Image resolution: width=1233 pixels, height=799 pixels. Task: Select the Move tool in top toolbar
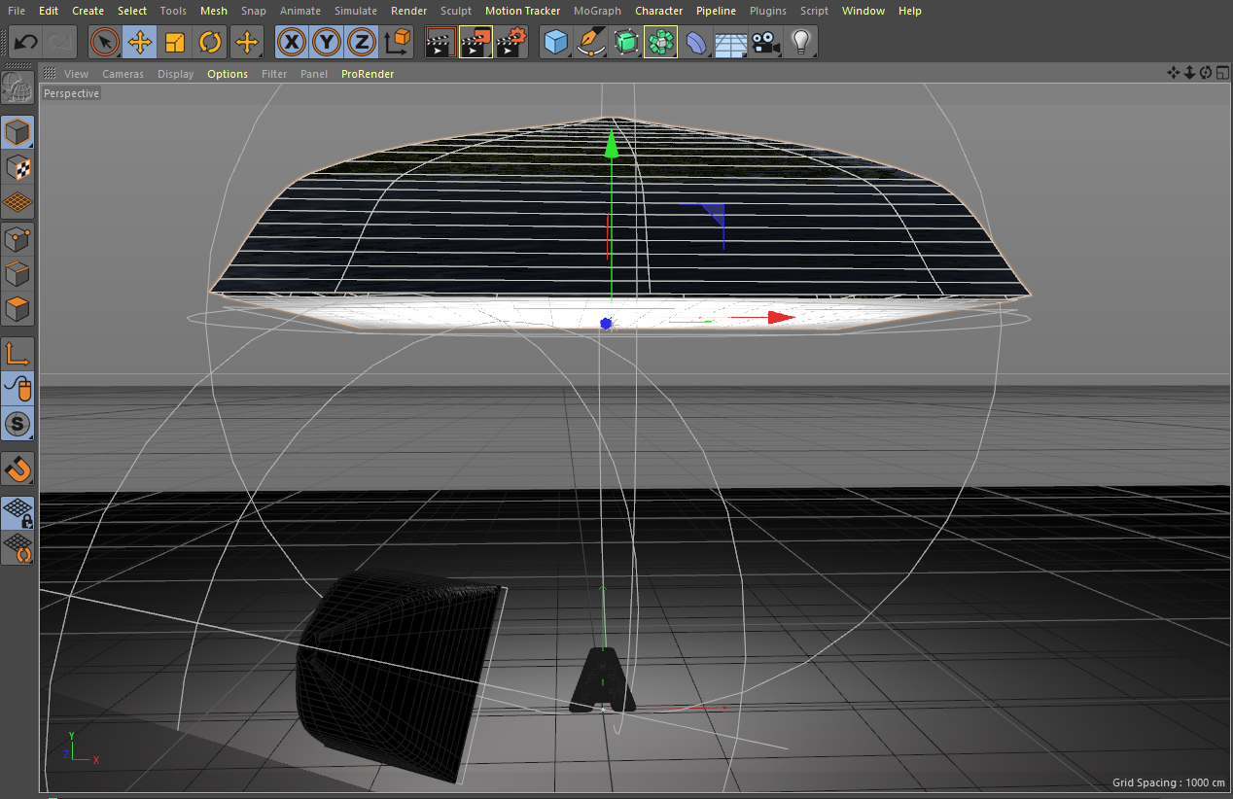pyautogui.click(x=140, y=43)
